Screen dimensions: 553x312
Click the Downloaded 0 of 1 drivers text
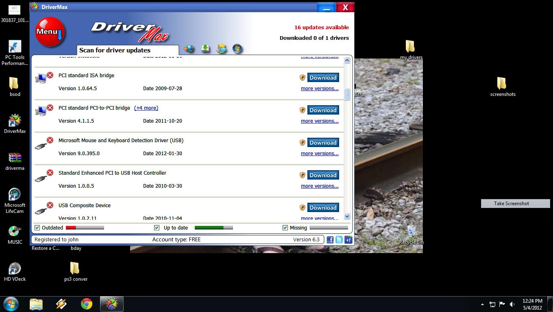[314, 38]
